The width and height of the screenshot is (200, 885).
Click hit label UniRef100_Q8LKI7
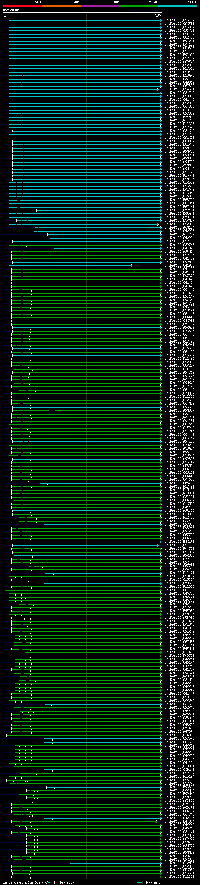[179, 131]
